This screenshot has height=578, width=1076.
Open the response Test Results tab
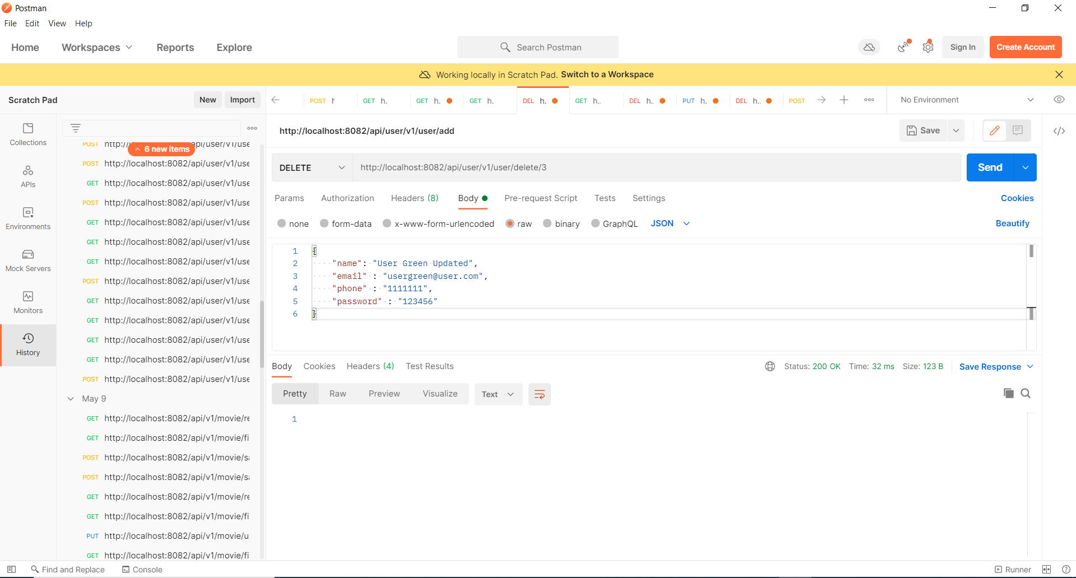430,366
